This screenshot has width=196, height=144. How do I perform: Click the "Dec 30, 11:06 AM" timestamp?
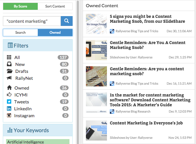[x=179, y=31]
